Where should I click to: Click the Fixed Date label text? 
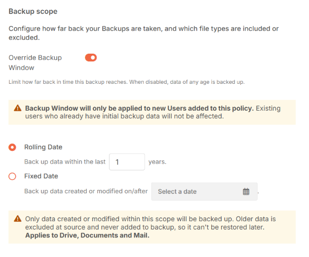41,176
